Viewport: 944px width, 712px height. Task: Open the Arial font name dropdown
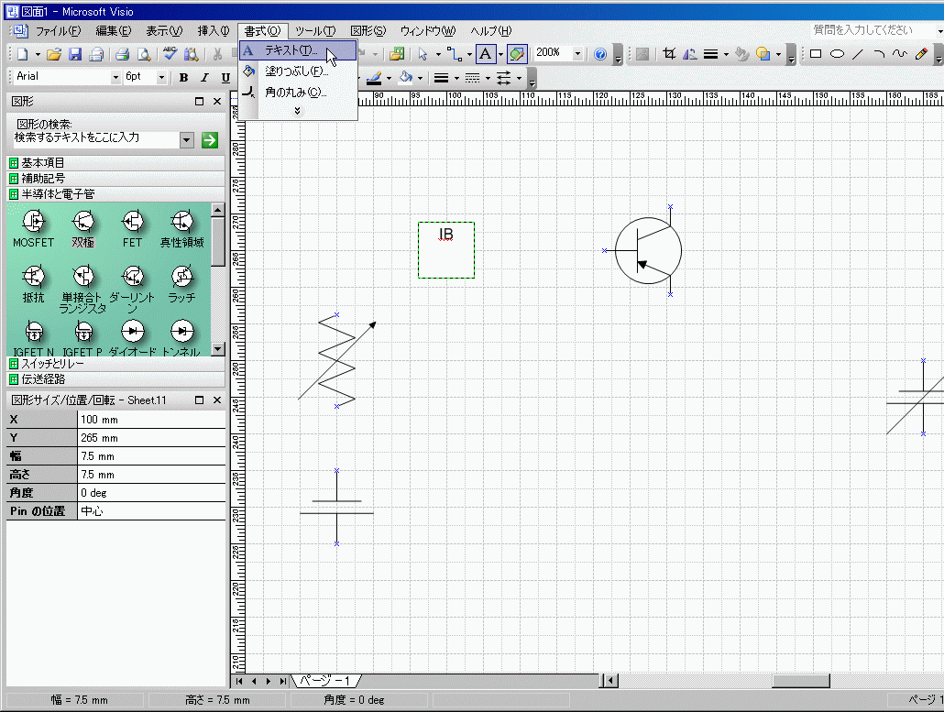pos(115,78)
